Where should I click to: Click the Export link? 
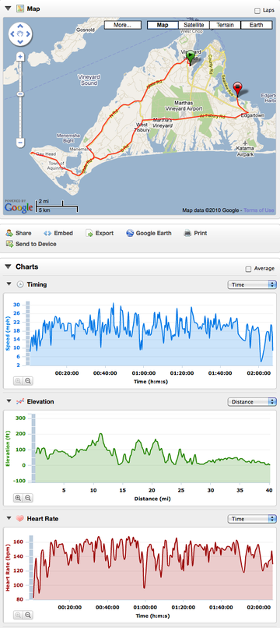tap(104, 233)
